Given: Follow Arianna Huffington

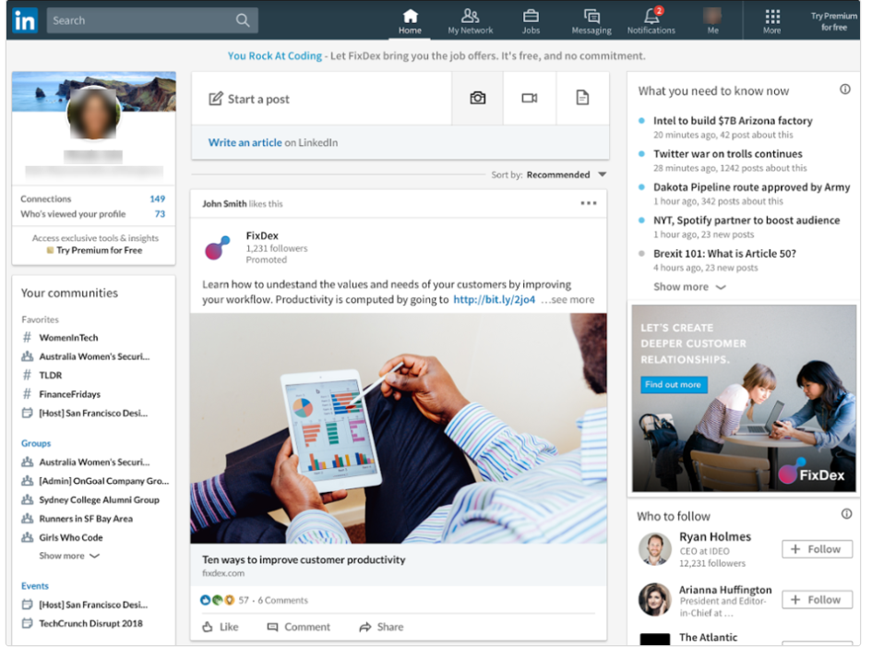Looking at the screenshot, I should [817, 600].
